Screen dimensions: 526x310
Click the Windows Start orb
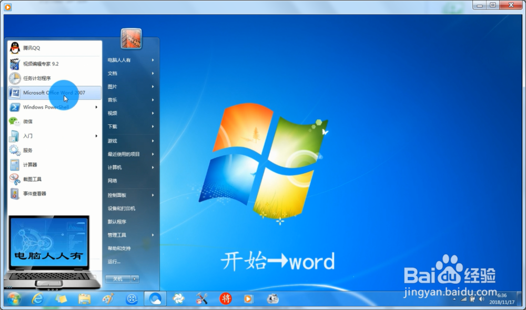pos(14,298)
